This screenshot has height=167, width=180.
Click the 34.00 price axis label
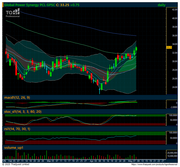click(175, 44)
